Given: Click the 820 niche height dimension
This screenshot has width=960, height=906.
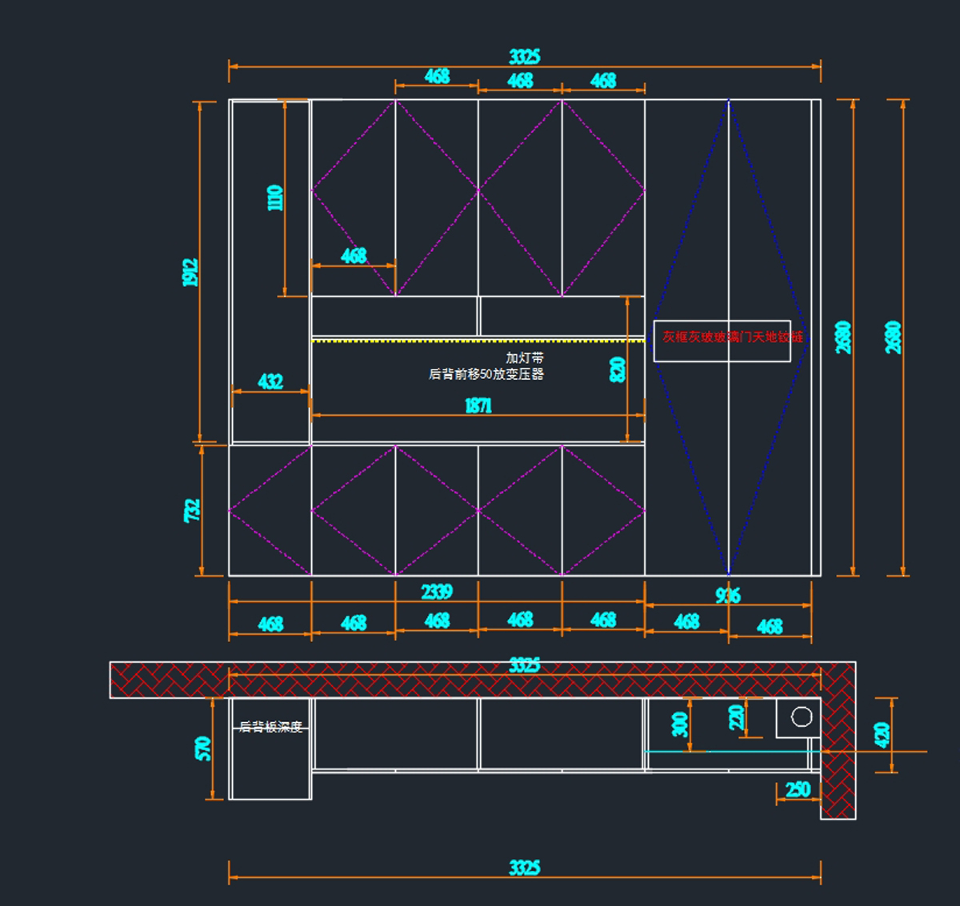Looking at the screenshot, I should (x=617, y=369).
